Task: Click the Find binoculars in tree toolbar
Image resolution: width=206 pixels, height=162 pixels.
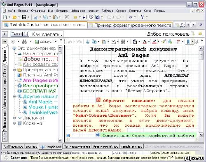Action: pyautogui.click(x=24, y=42)
